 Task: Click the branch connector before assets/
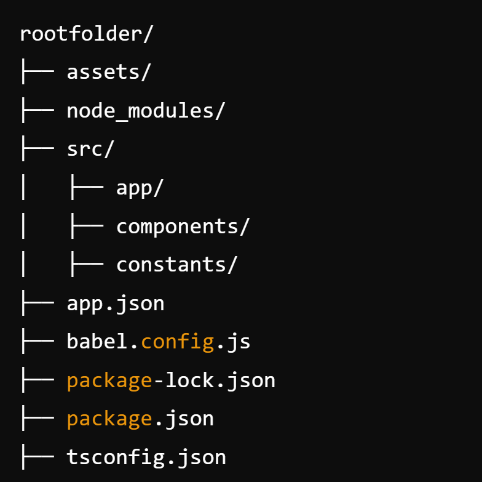click(36, 72)
